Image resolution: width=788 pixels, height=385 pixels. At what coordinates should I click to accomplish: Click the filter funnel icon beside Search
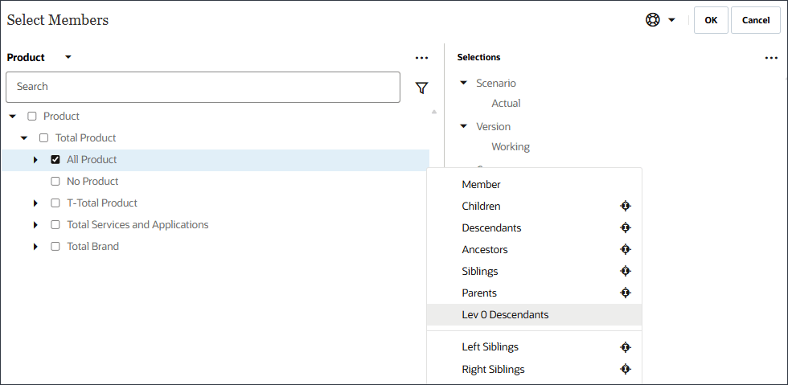tap(421, 88)
